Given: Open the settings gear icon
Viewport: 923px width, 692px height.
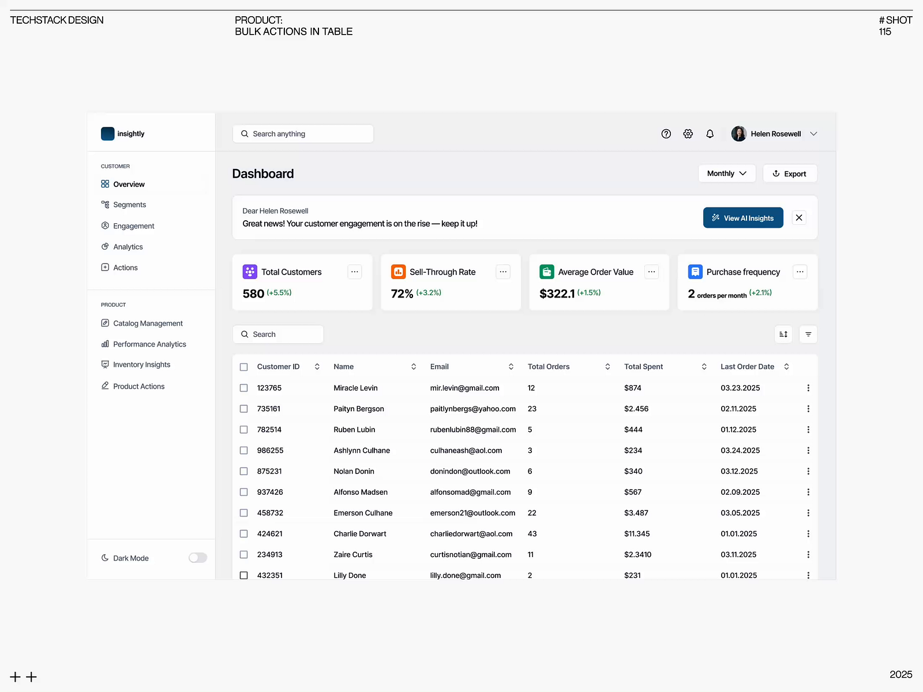Looking at the screenshot, I should pos(688,133).
